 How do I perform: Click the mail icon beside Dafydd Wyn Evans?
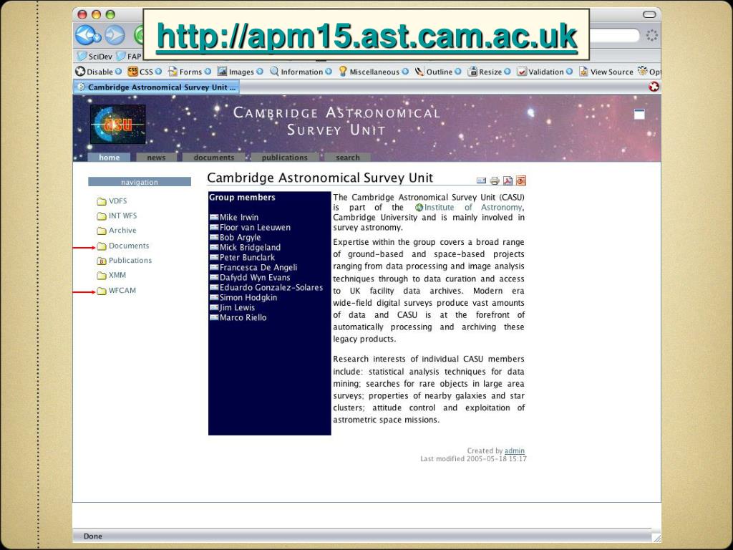tap(214, 277)
